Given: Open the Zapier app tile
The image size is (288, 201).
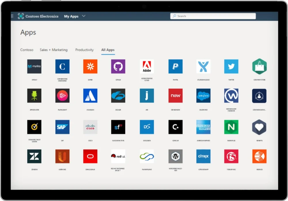Looking at the screenshot, I should click(90, 67).
